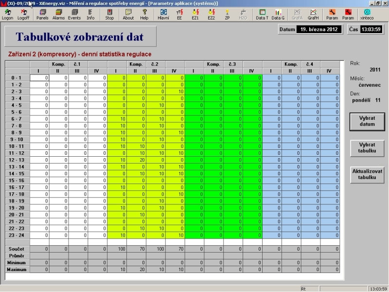This screenshot has width=389, height=292.
Task: Click the Součet value 70 under Komp. č.2 column II
Action: (x=136, y=249)
